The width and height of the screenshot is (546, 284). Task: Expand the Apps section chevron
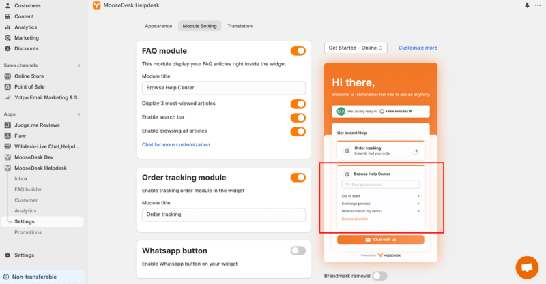point(79,114)
